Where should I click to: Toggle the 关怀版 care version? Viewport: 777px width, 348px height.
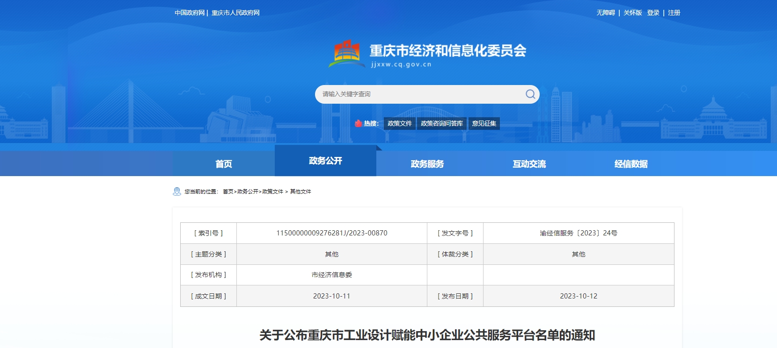[632, 13]
